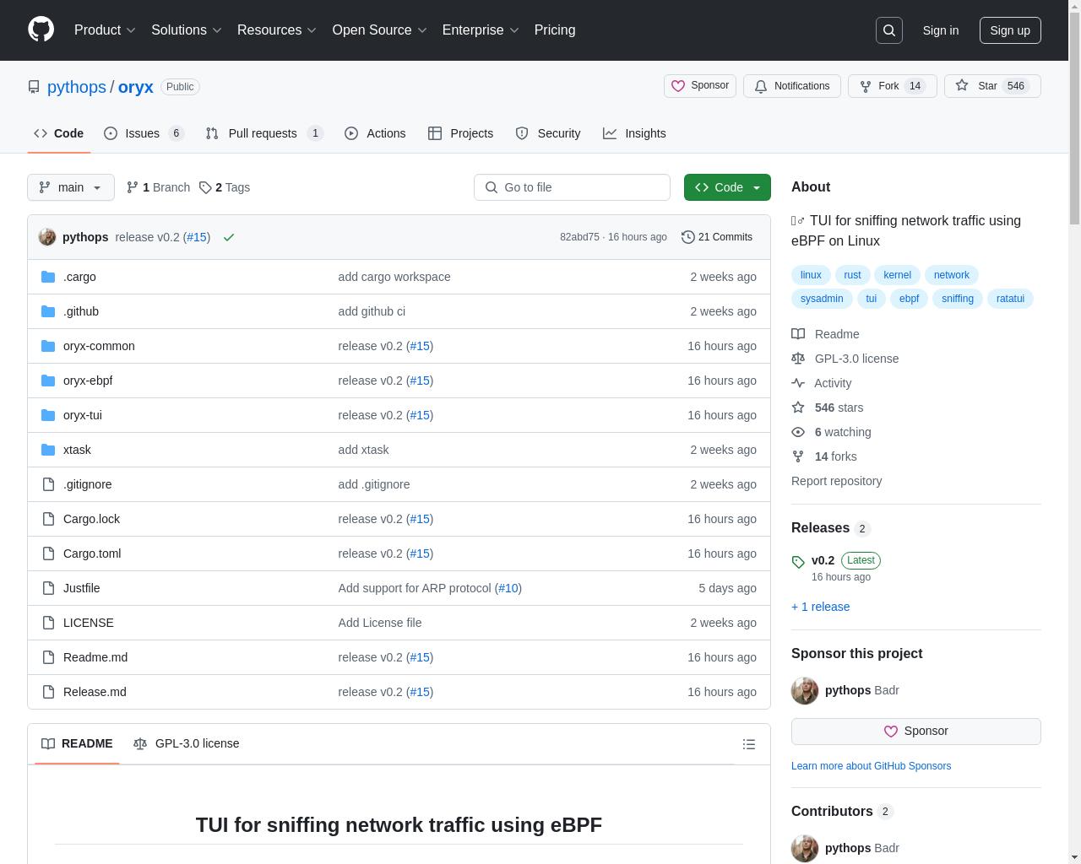This screenshot has width=1081, height=864.
Task: Click pythops avatar under Sponsor this project
Action: 805,690
